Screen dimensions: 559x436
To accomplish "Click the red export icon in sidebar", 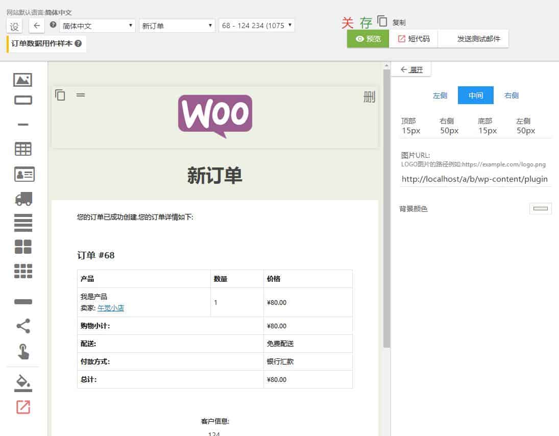I will click(23, 407).
